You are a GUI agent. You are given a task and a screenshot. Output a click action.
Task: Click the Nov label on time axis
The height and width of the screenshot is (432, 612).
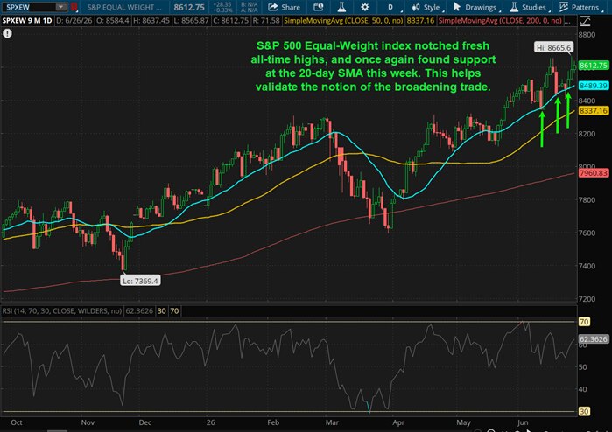(88, 422)
